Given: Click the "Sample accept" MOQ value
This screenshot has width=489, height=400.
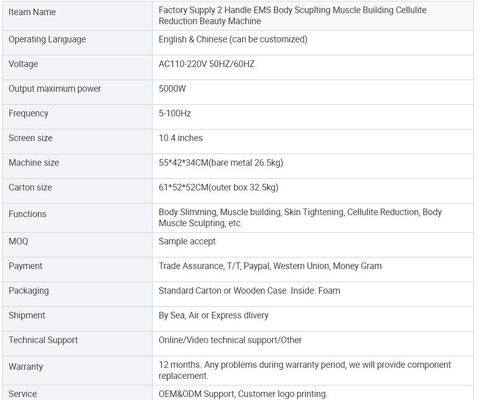Looking at the screenshot, I should click(x=187, y=241).
